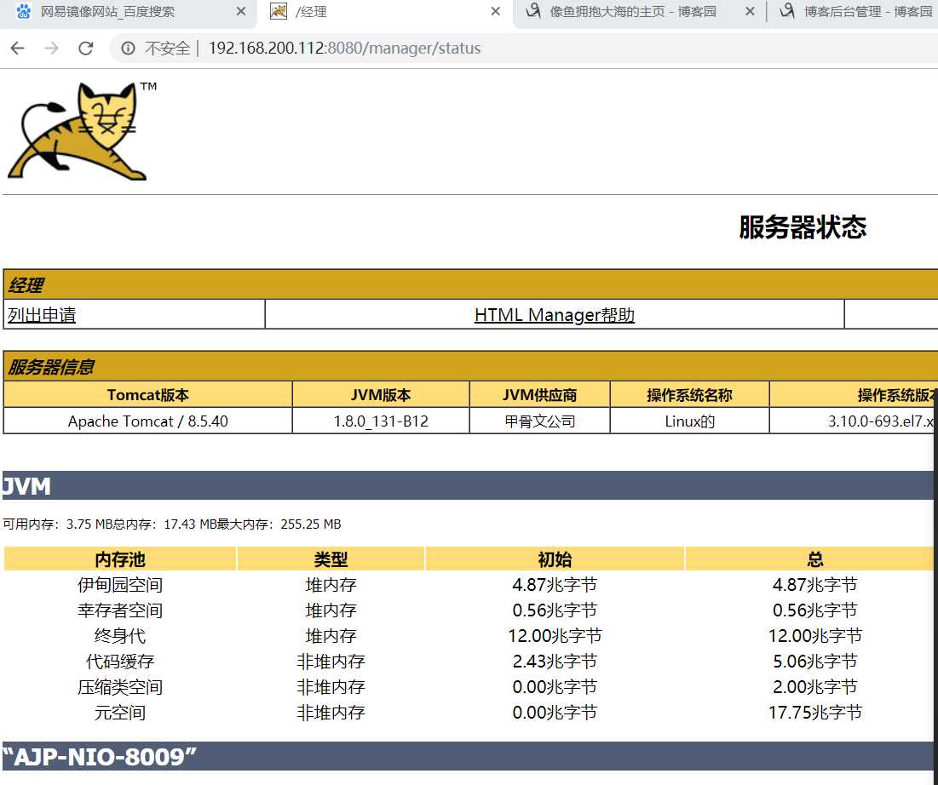Click the 2.00兆字节 total value
This screenshot has height=785, width=938.
(x=814, y=687)
